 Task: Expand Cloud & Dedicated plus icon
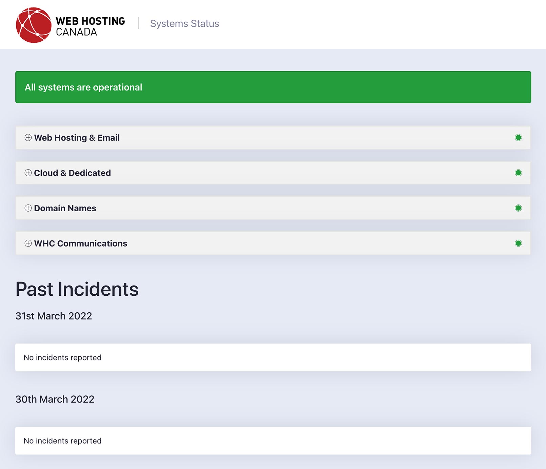point(28,173)
